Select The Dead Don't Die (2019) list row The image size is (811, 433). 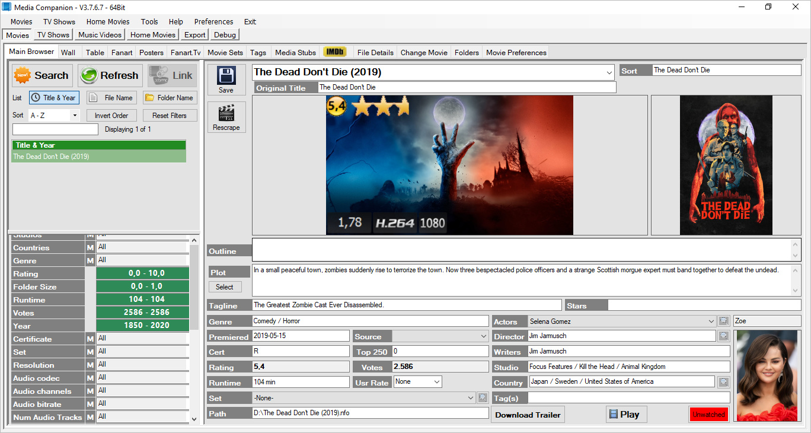[99, 157]
